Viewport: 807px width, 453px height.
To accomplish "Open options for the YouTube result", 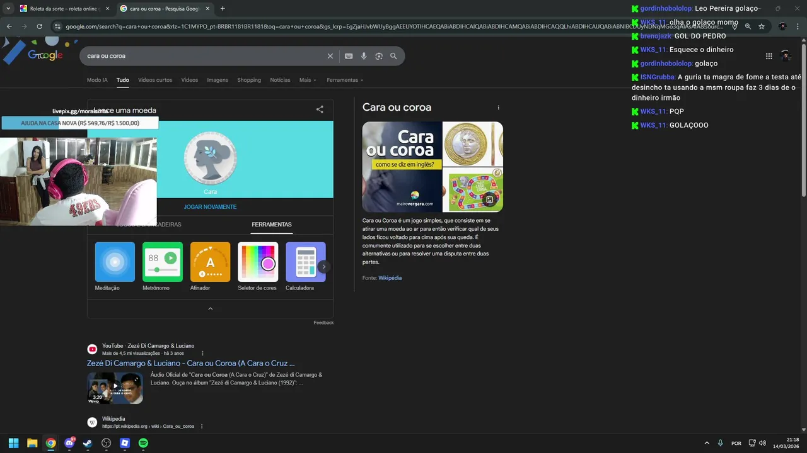I will pyautogui.click(x=202, y=354).
